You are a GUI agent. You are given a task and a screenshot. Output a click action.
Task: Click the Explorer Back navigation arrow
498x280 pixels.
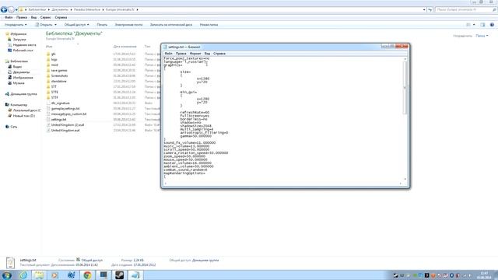[x=4, y=10]
